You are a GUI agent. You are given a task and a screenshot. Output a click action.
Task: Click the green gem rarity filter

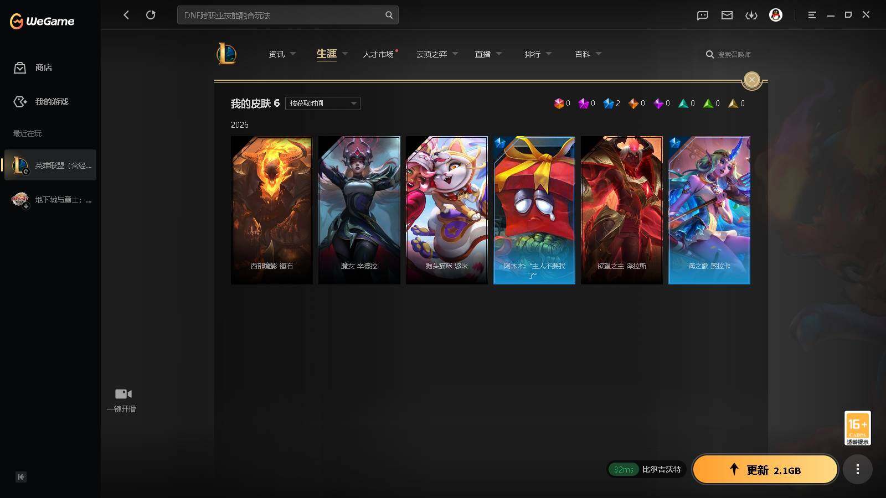pyautogui.click(x=711, y=103)
